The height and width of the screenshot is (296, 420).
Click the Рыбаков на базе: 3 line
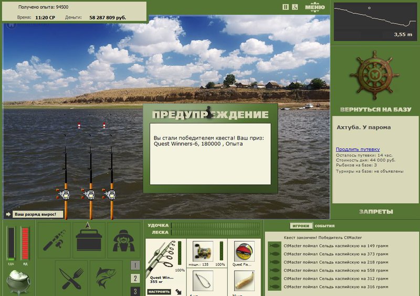tap(356, 165)
